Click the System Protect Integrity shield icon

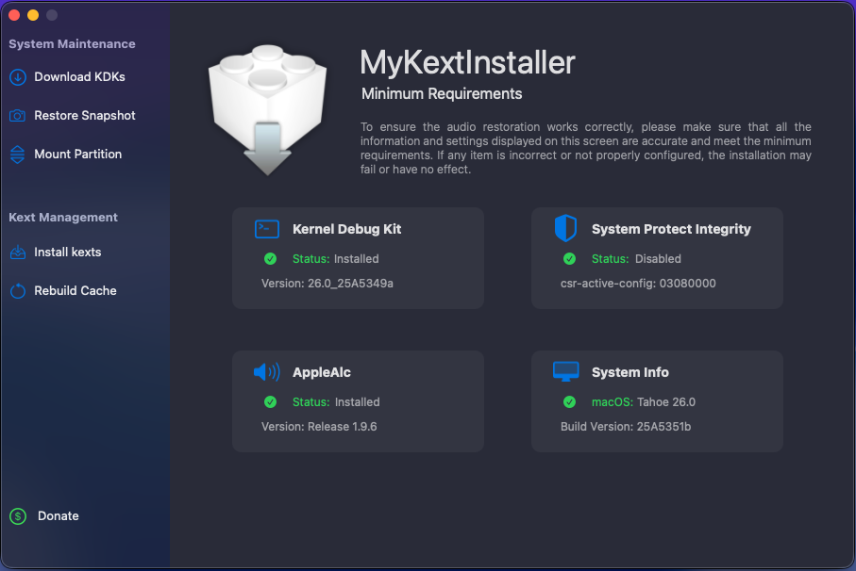tap(565, 228)
